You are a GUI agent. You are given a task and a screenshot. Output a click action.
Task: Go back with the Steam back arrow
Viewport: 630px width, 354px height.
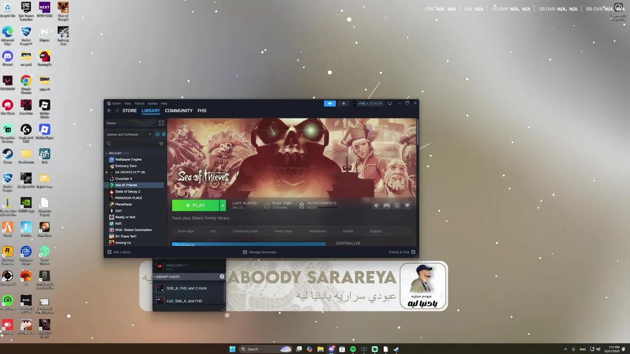coord(109,111)
